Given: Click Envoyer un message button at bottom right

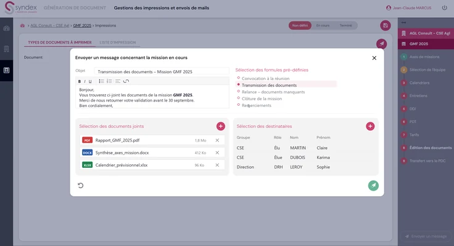Looking at the screenshot, I should click(426, 236).
